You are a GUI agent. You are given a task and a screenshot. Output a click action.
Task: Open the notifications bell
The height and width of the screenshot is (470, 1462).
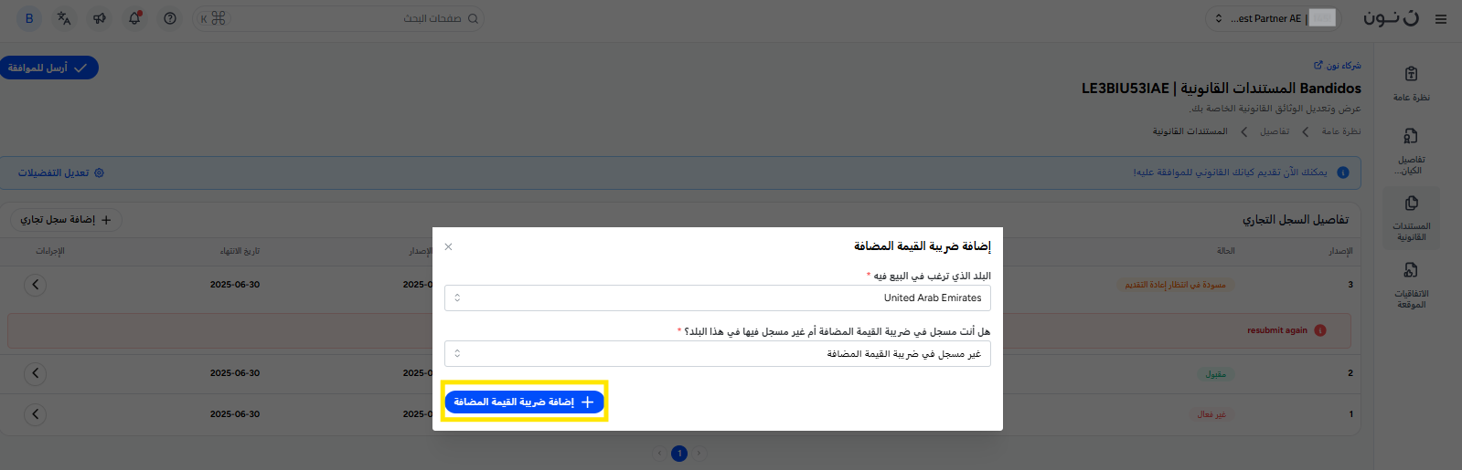[134, 18]
